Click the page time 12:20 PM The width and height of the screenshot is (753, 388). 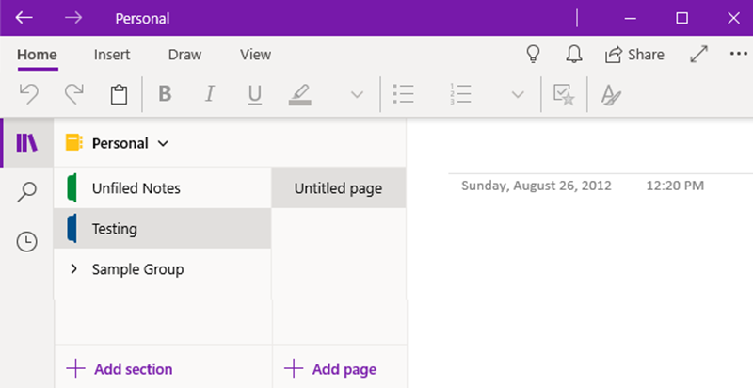(675, 186)
